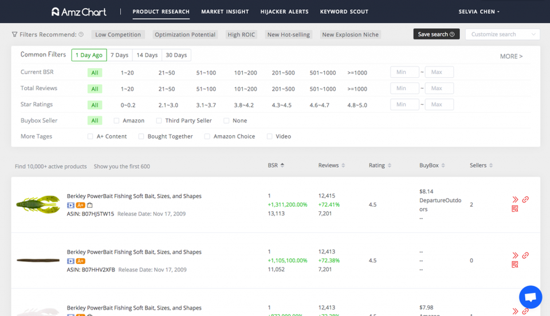Click the help icon next to Filters Recommend
This screenshot has height=316, width=550.
click(x=81, y=34)
